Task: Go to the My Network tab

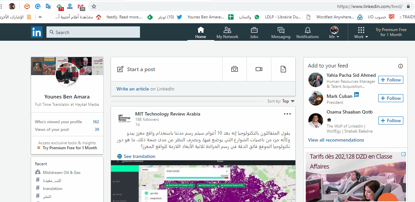Action: tap(227, 32)
